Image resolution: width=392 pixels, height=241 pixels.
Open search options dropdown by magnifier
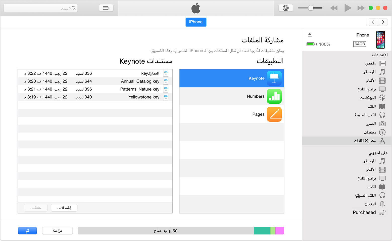click(x=73, y=8)
